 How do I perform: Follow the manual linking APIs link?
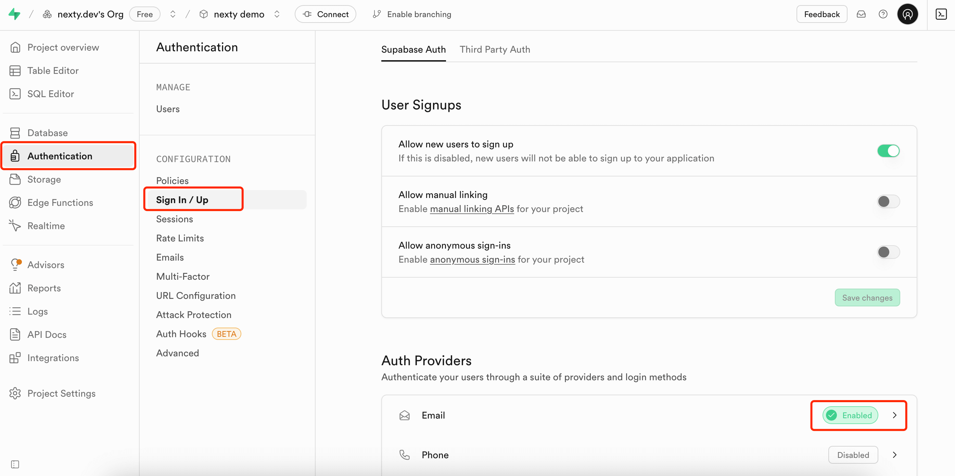click(x=472, y=209)
